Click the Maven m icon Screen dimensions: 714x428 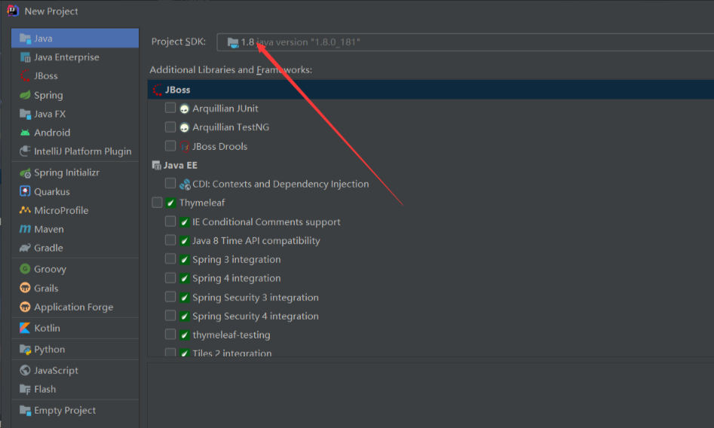click(x=25, y=229)
